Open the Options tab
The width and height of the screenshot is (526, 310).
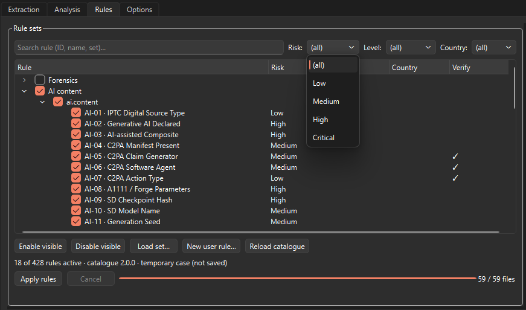tap(140, 10)
